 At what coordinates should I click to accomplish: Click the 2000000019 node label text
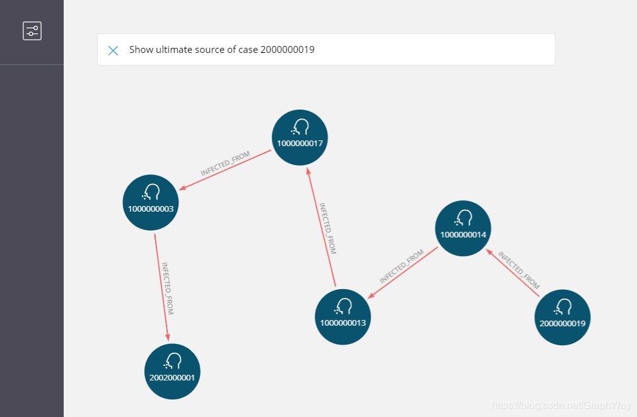pyautogui.click(x=562, y=323)
